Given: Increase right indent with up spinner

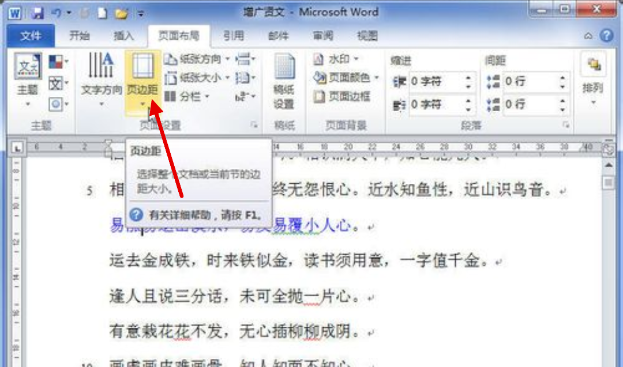Looking at the screenshot, I should pos(468,100).
